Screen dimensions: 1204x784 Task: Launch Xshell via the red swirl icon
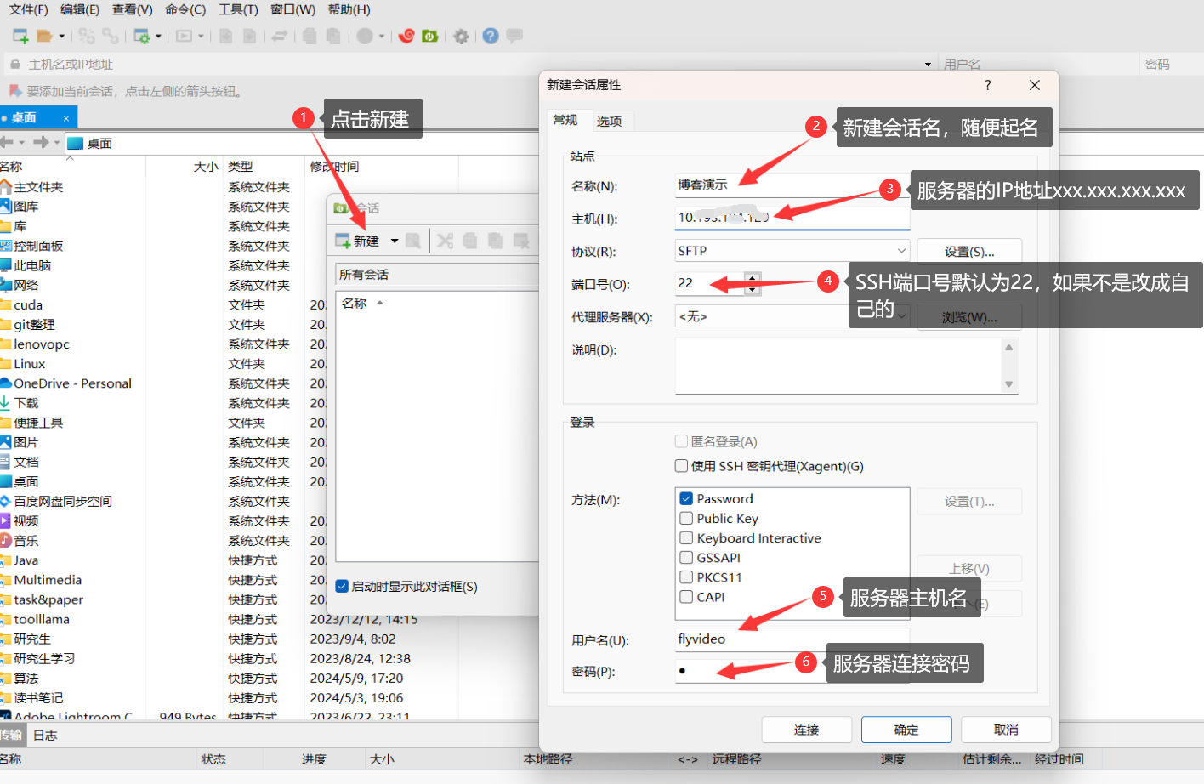click(406, 36)
